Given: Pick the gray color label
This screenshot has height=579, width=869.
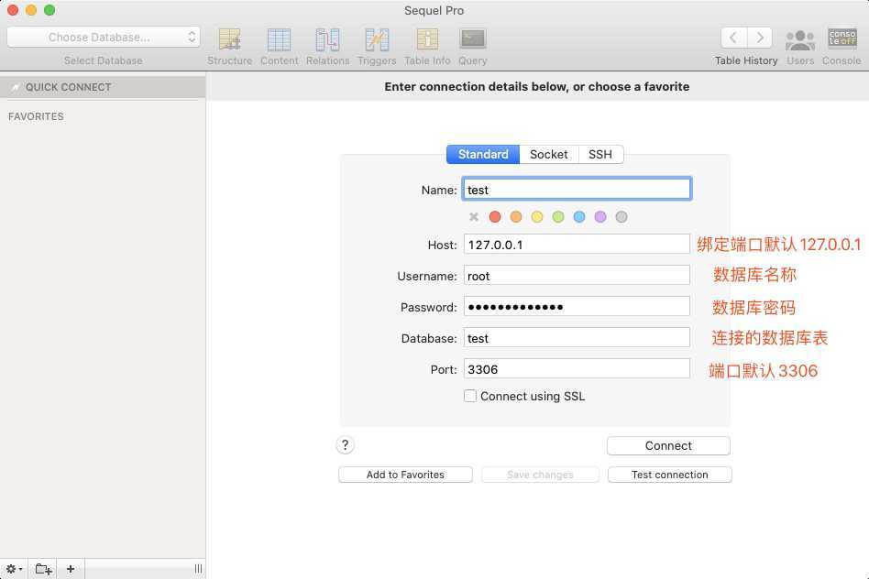Looking at the screenshot, I should tap(621, 216).
